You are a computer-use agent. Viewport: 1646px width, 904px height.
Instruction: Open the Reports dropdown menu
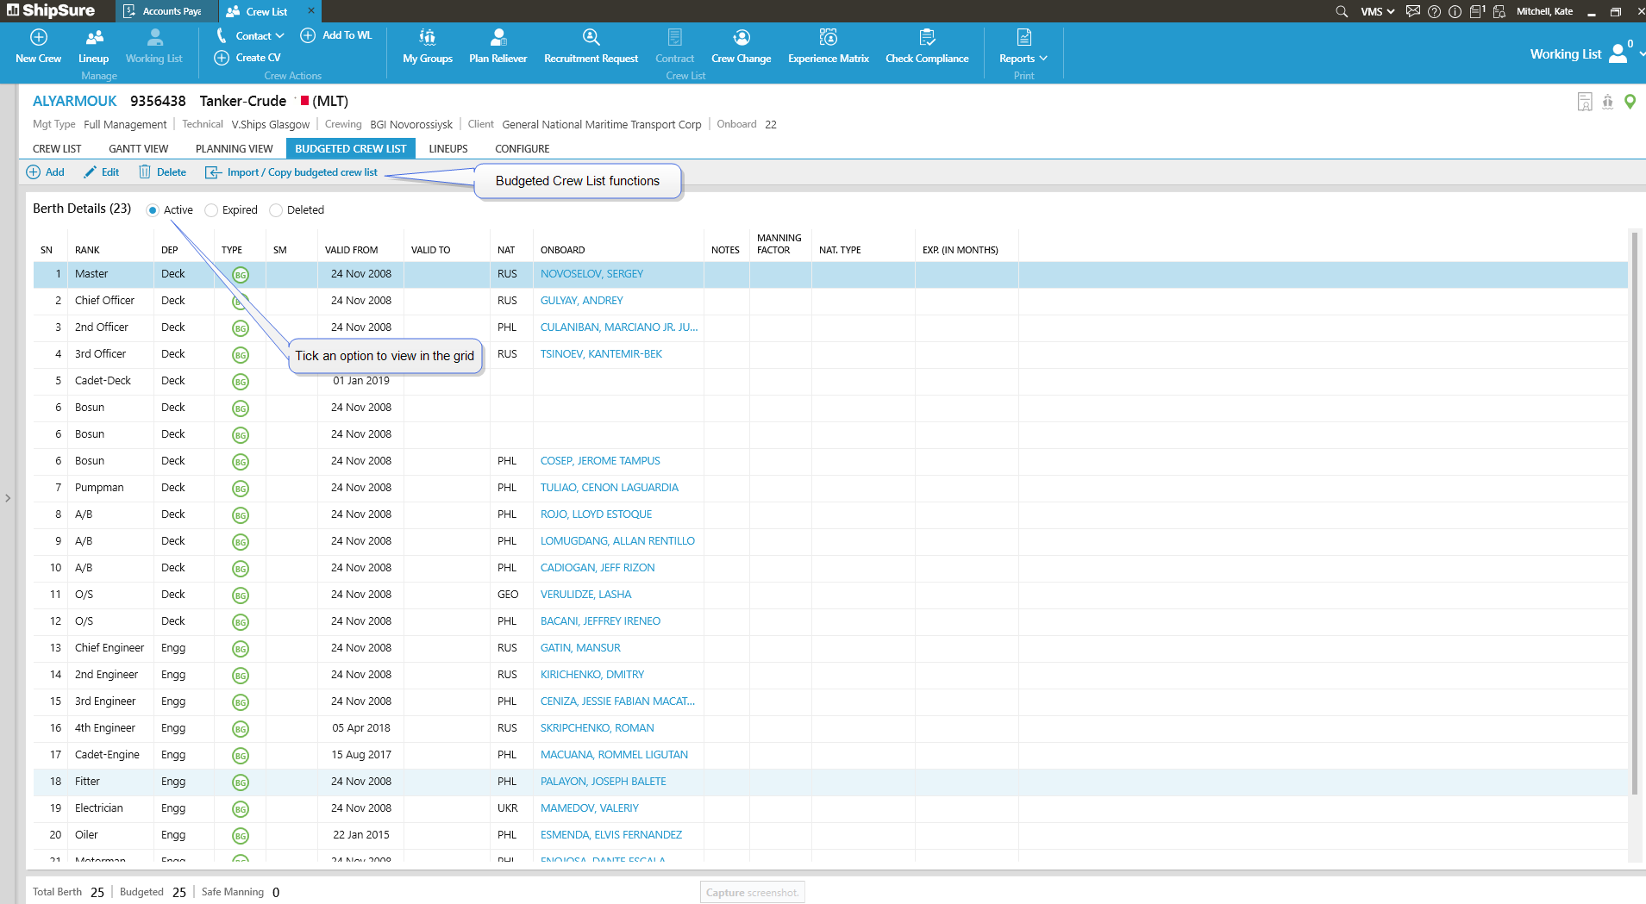[x=1023, y=59]
